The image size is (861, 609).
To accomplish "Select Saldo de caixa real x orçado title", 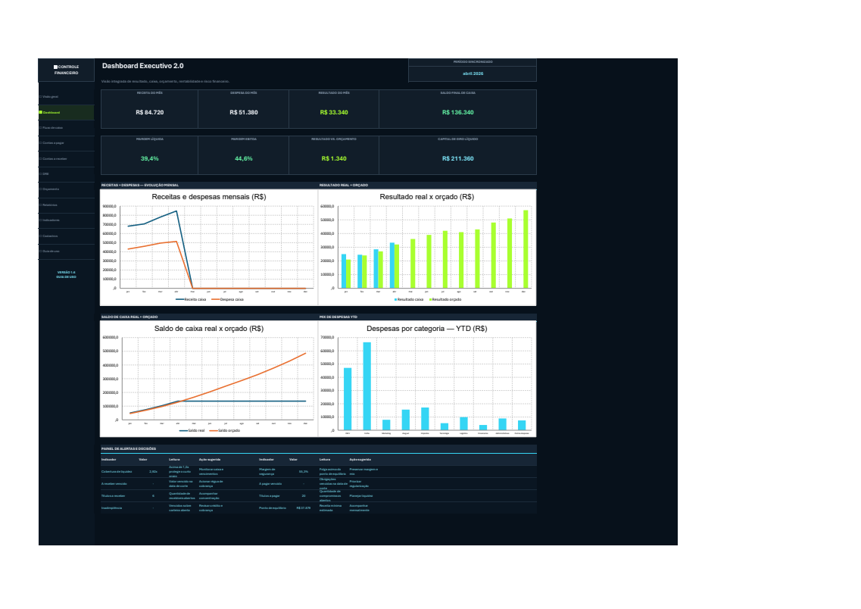I will click(209, 329).
